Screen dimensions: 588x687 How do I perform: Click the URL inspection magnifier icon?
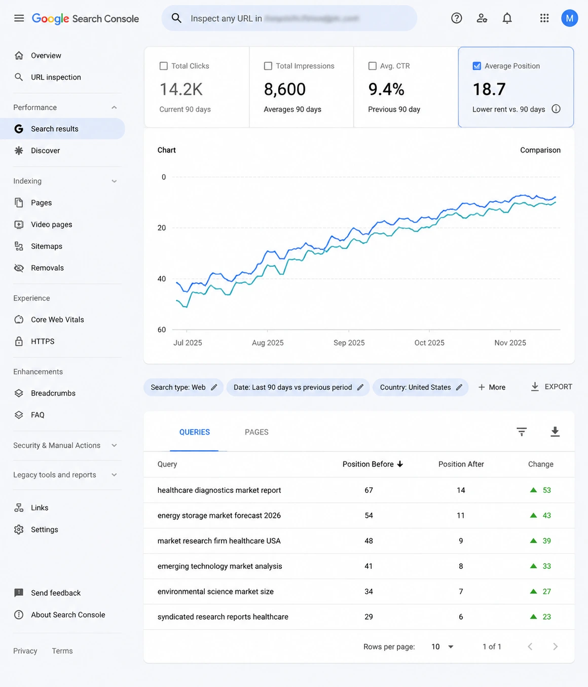[19, 77]
